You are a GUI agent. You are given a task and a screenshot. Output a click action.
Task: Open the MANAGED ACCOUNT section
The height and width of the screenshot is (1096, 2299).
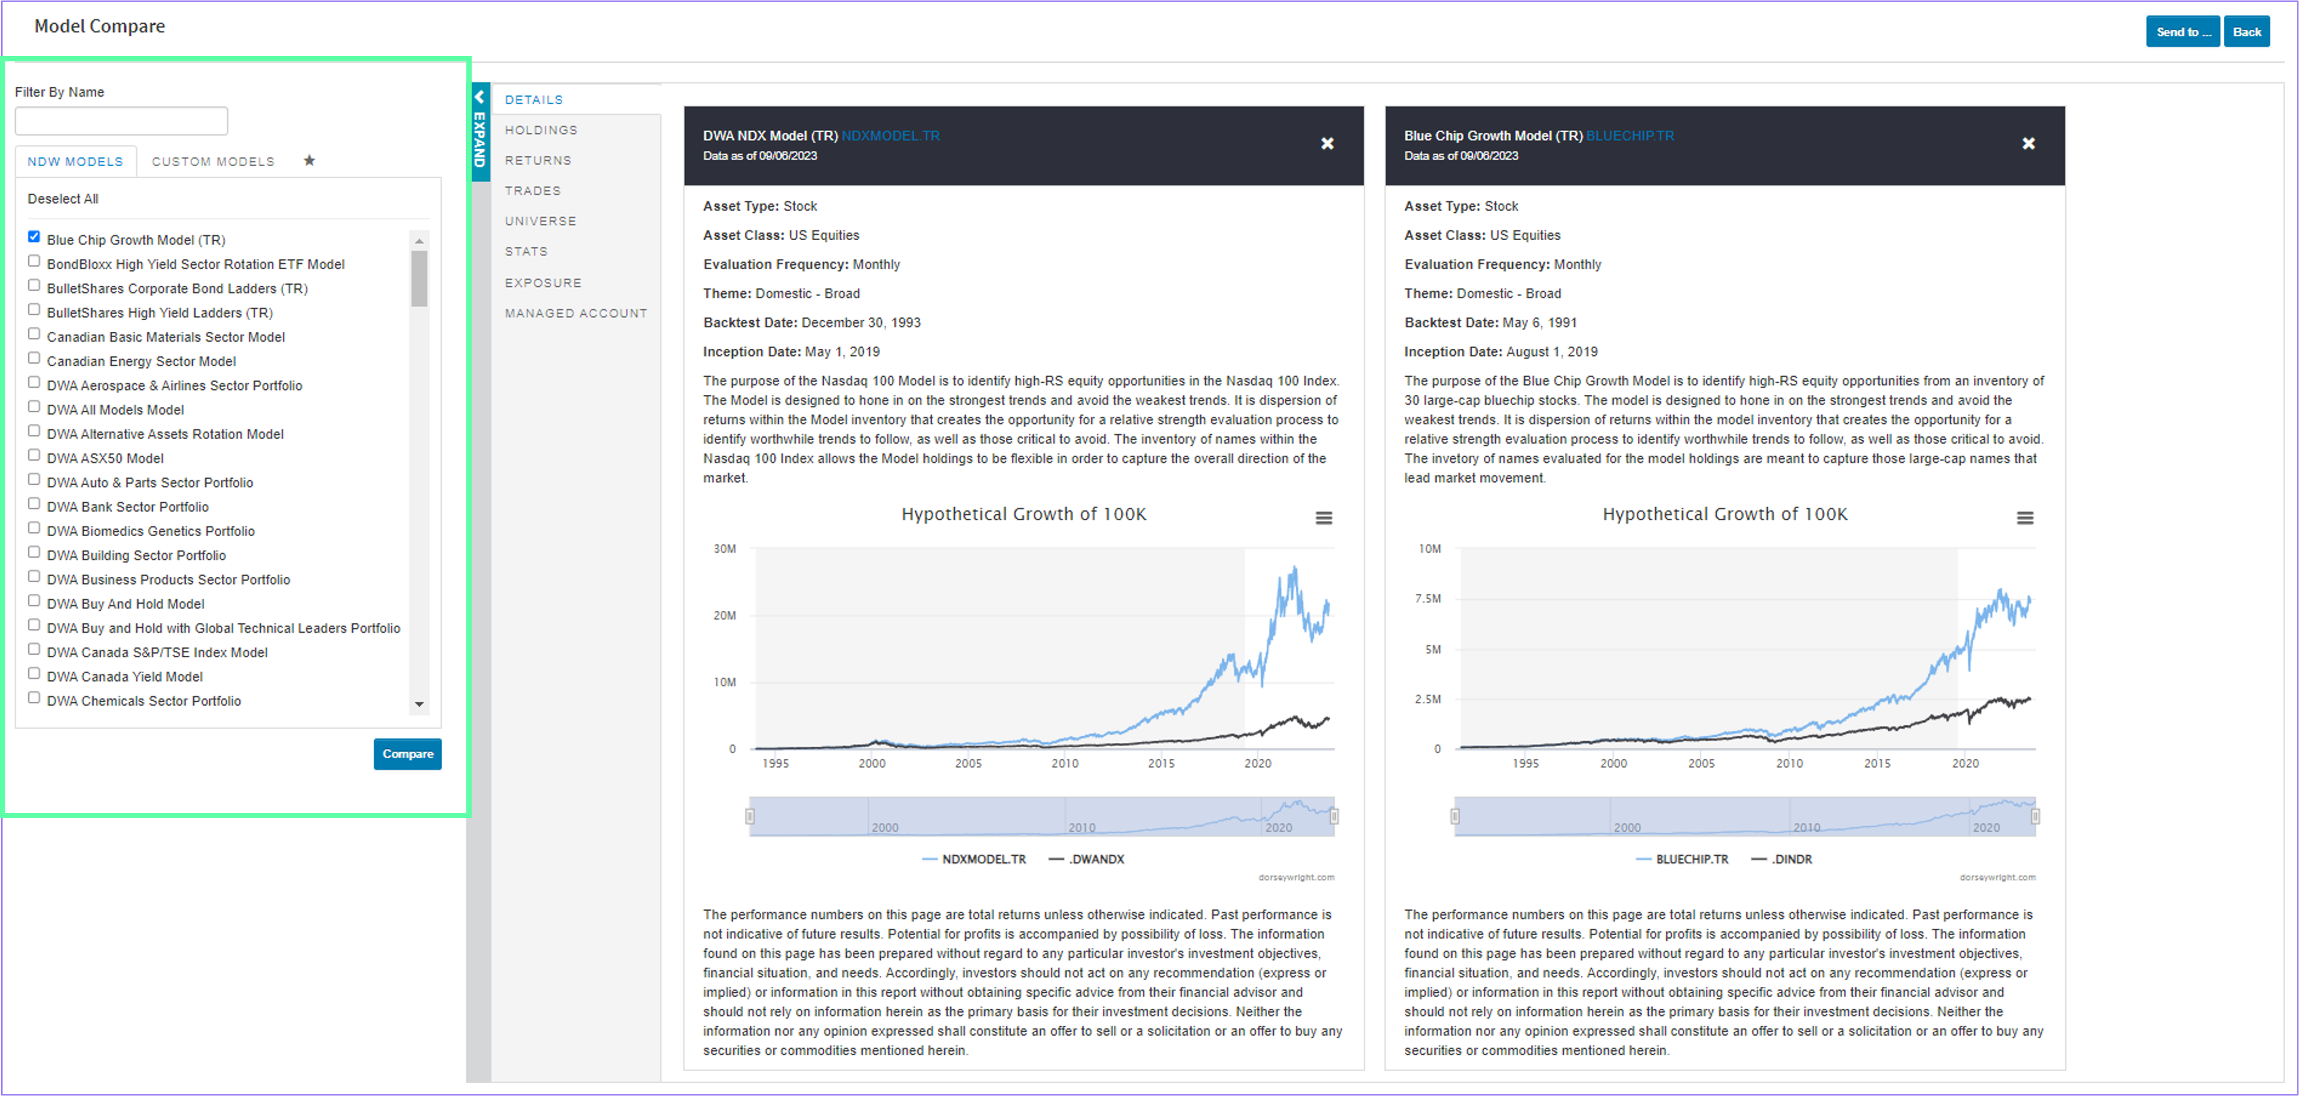pyautogui.click(x=575, y=313)
